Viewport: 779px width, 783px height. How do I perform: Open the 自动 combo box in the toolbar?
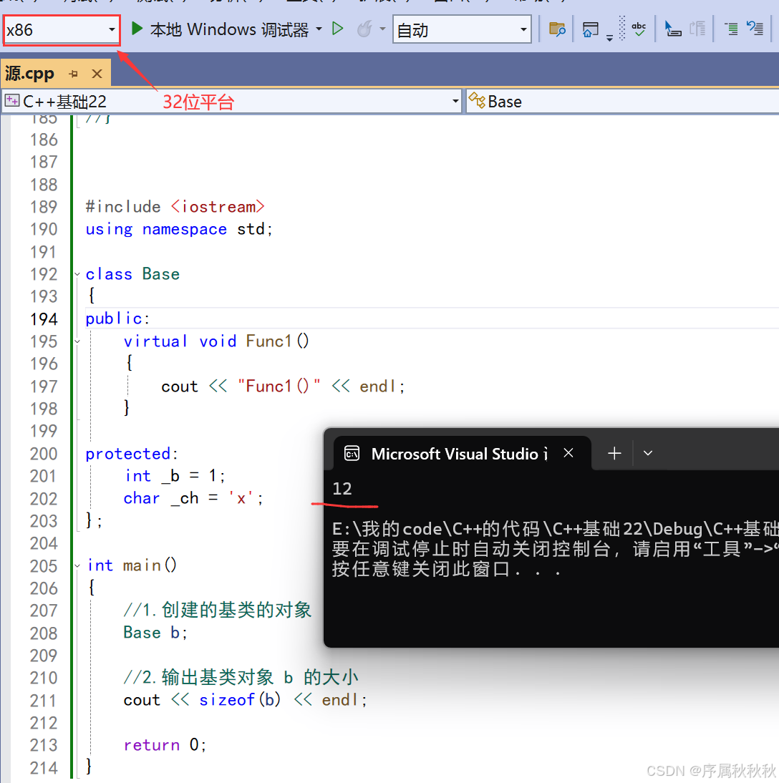coord(462,30)
